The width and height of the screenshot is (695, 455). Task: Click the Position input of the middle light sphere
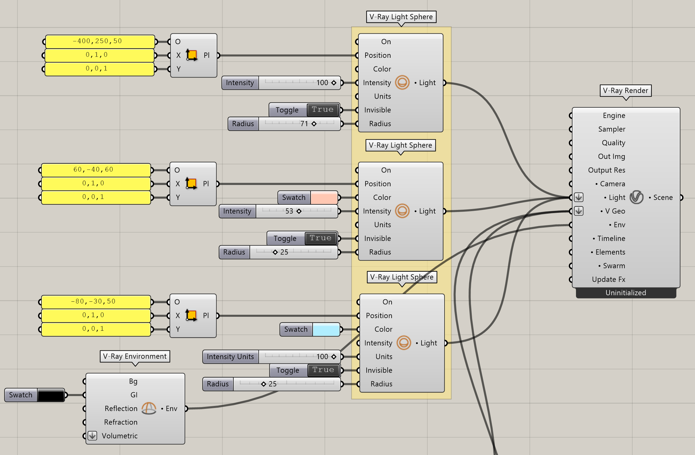pyautogui.click(x=378, y=184)
